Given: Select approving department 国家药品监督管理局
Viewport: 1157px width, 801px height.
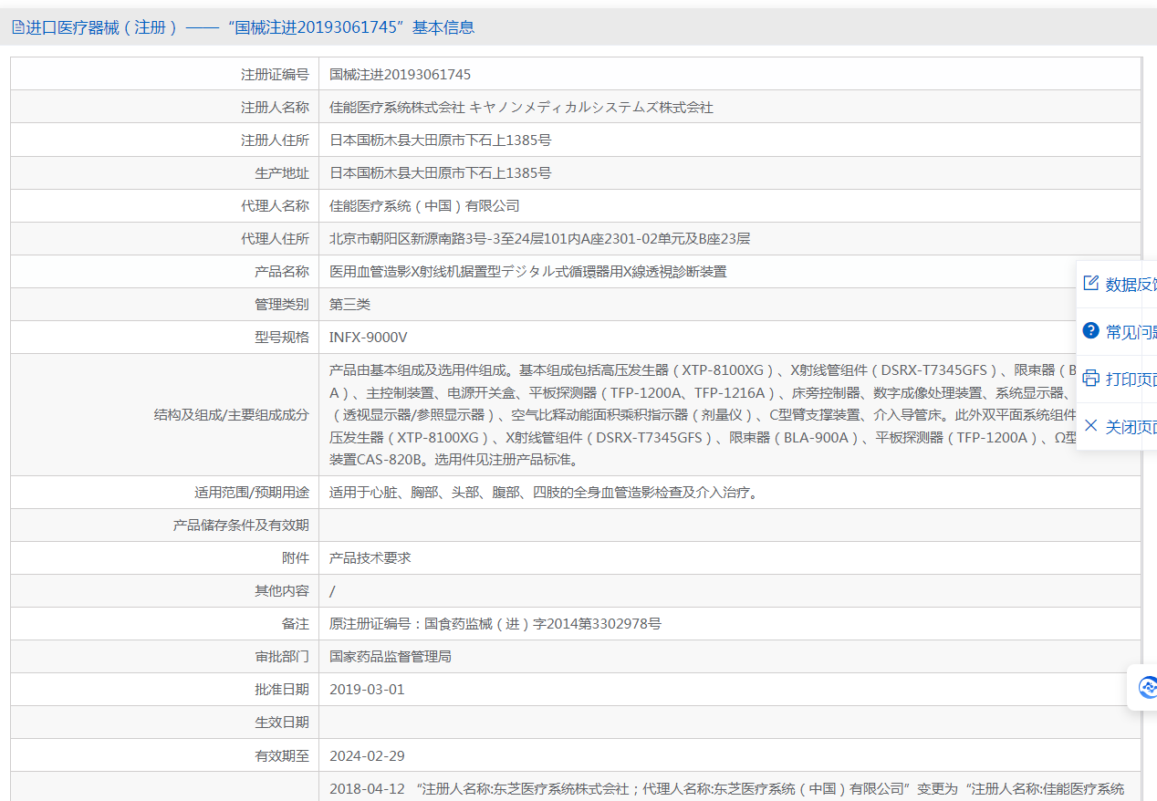Looking at the screenshot, I should click(x=390, y=656).
